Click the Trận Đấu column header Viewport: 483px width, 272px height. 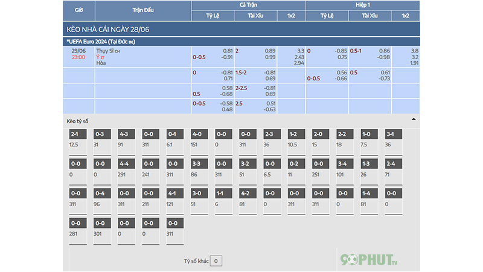(x=143, y=10)
